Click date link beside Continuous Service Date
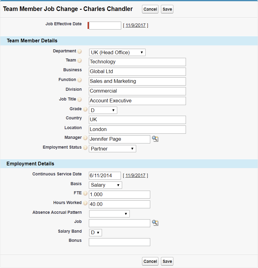Image resolution: width=258 pixels, height=268 pixels. pyautogui.click(x=136, y=175)
